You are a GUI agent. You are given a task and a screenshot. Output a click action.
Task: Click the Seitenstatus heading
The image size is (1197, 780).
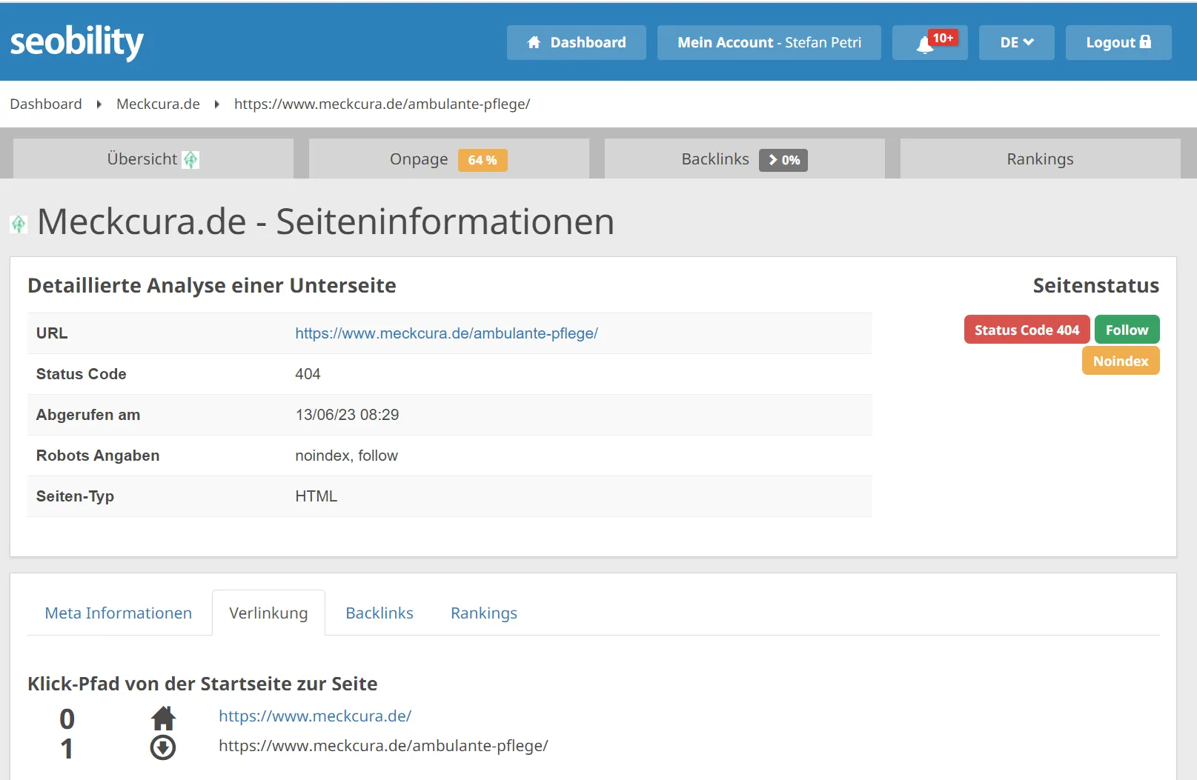tap(1096, 285)
